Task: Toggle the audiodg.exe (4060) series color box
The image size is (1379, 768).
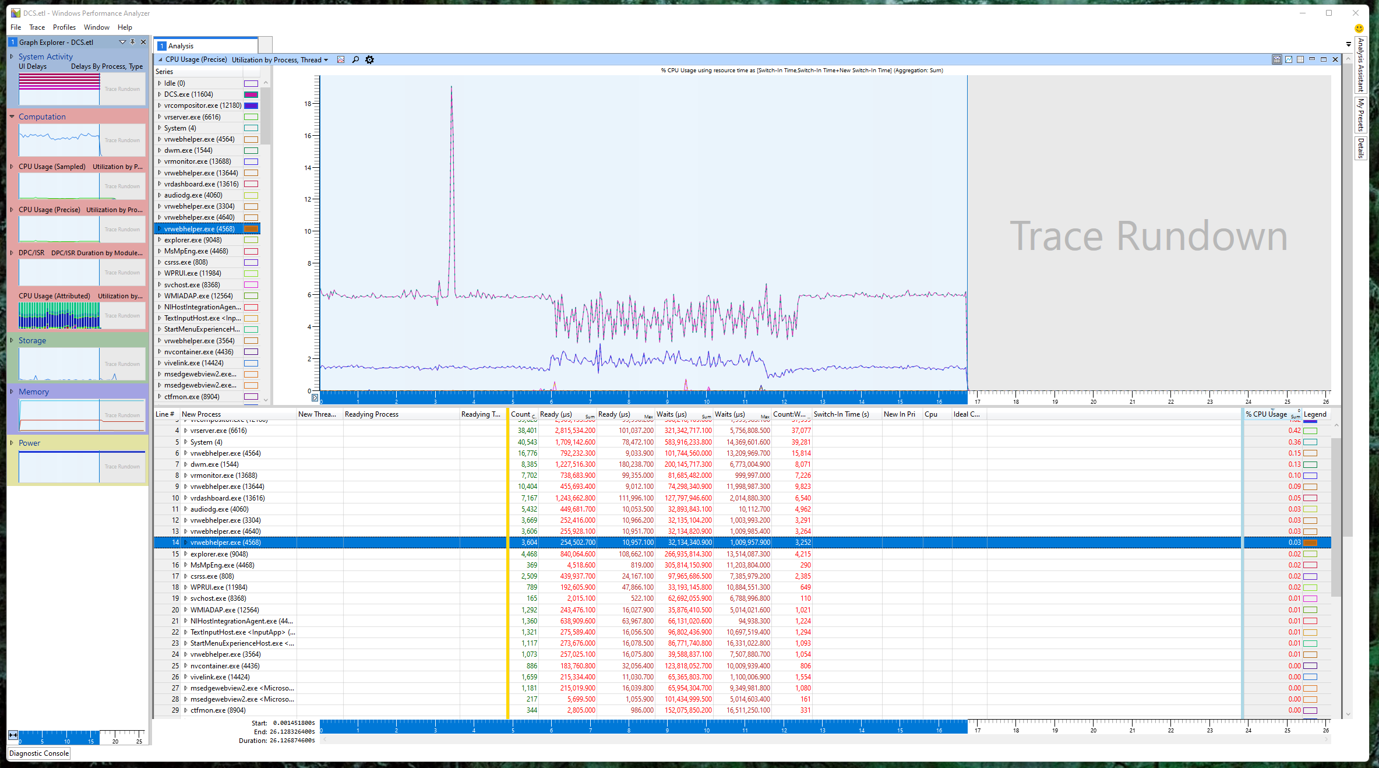Action: point(251,195)
